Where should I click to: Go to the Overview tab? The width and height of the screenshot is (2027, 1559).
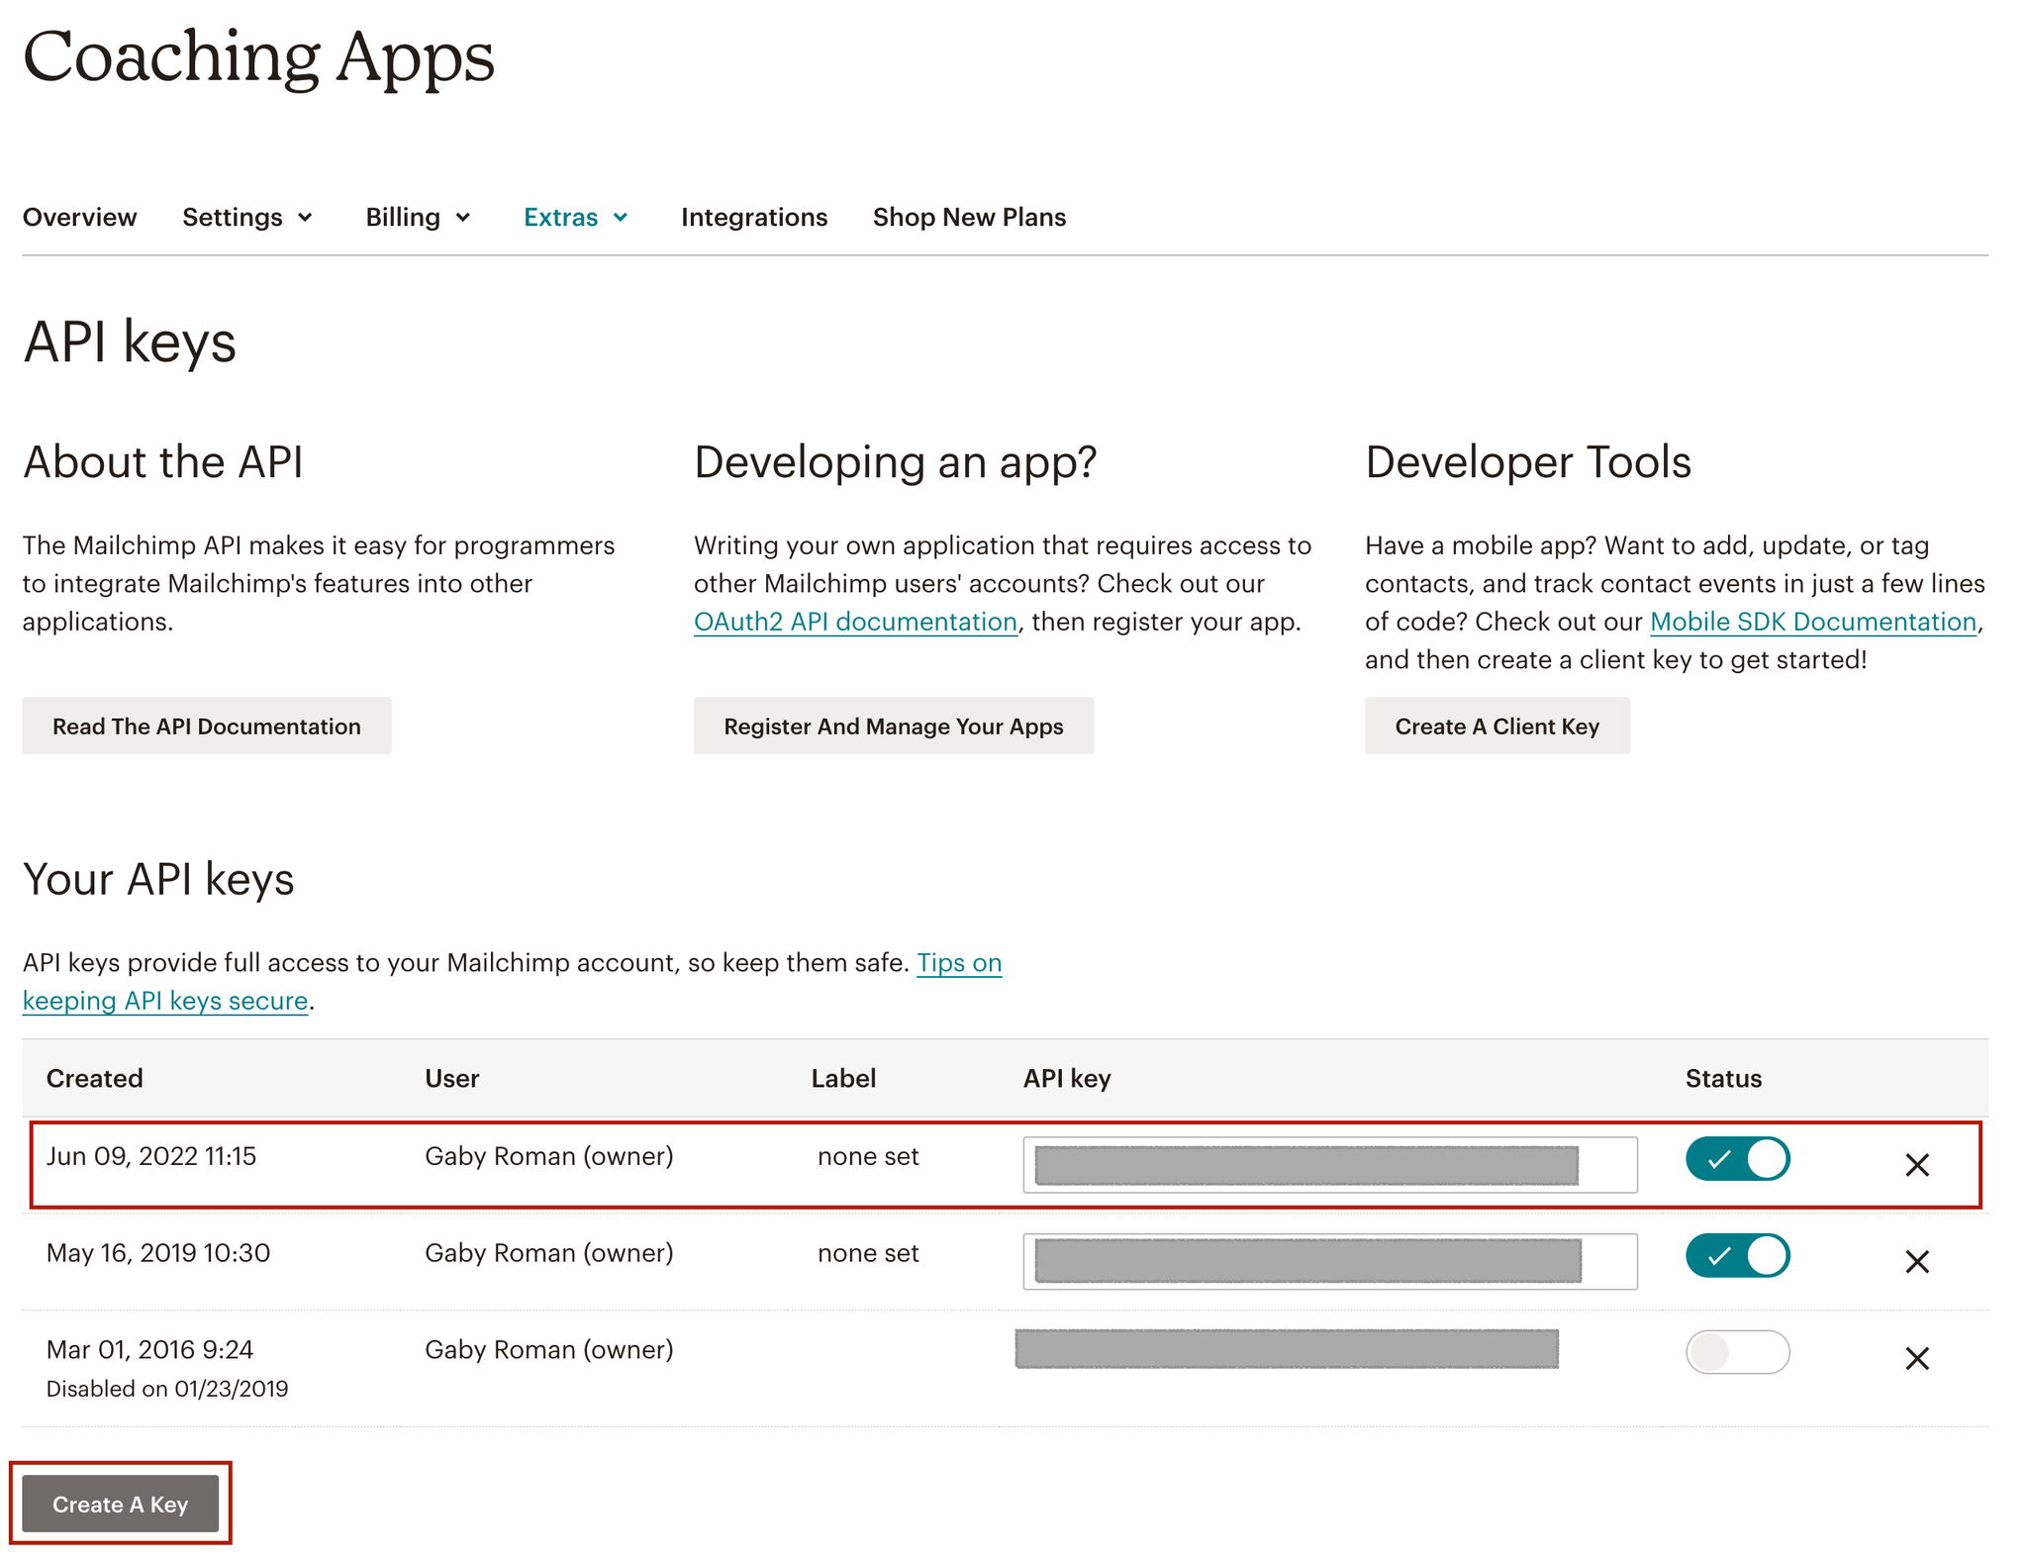[x=79, y=217]
